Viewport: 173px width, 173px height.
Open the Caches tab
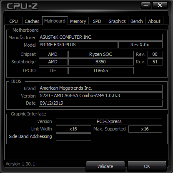32,21
